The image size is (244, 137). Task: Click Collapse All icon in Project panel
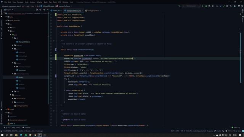(40, 10)
